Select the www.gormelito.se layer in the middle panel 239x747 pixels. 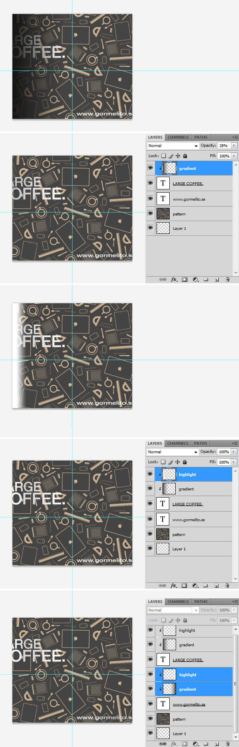188,520
